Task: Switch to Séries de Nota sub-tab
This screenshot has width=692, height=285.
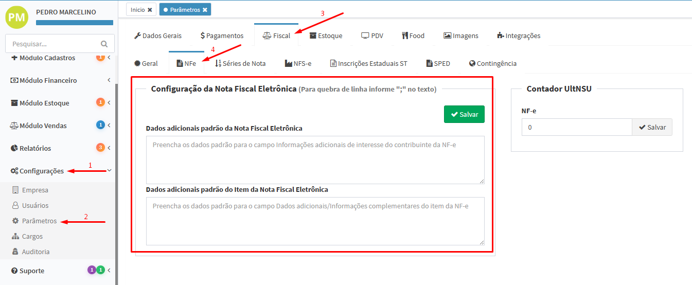Action: (240, 64)
